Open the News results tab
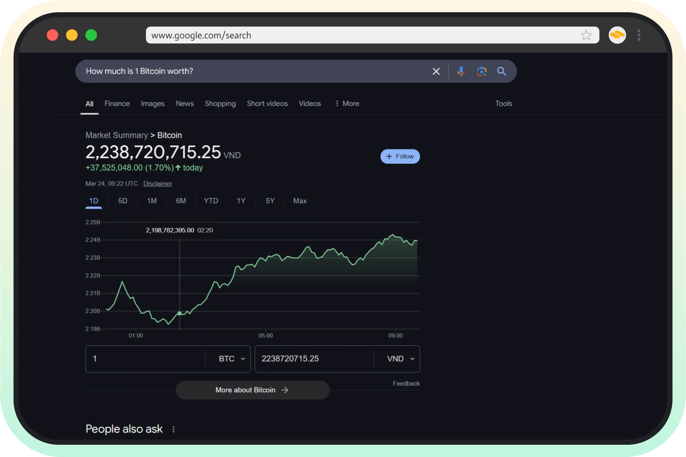Screen dimensions: 686x457 tap(185, 104)
